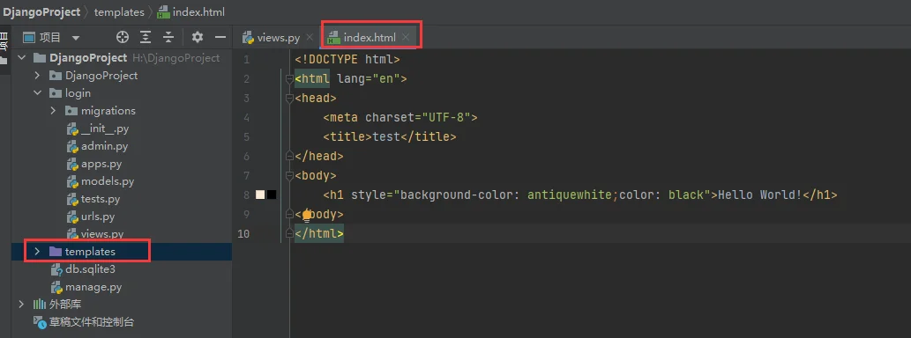Toggle the fold marker beside the body tag

(289, 176)
